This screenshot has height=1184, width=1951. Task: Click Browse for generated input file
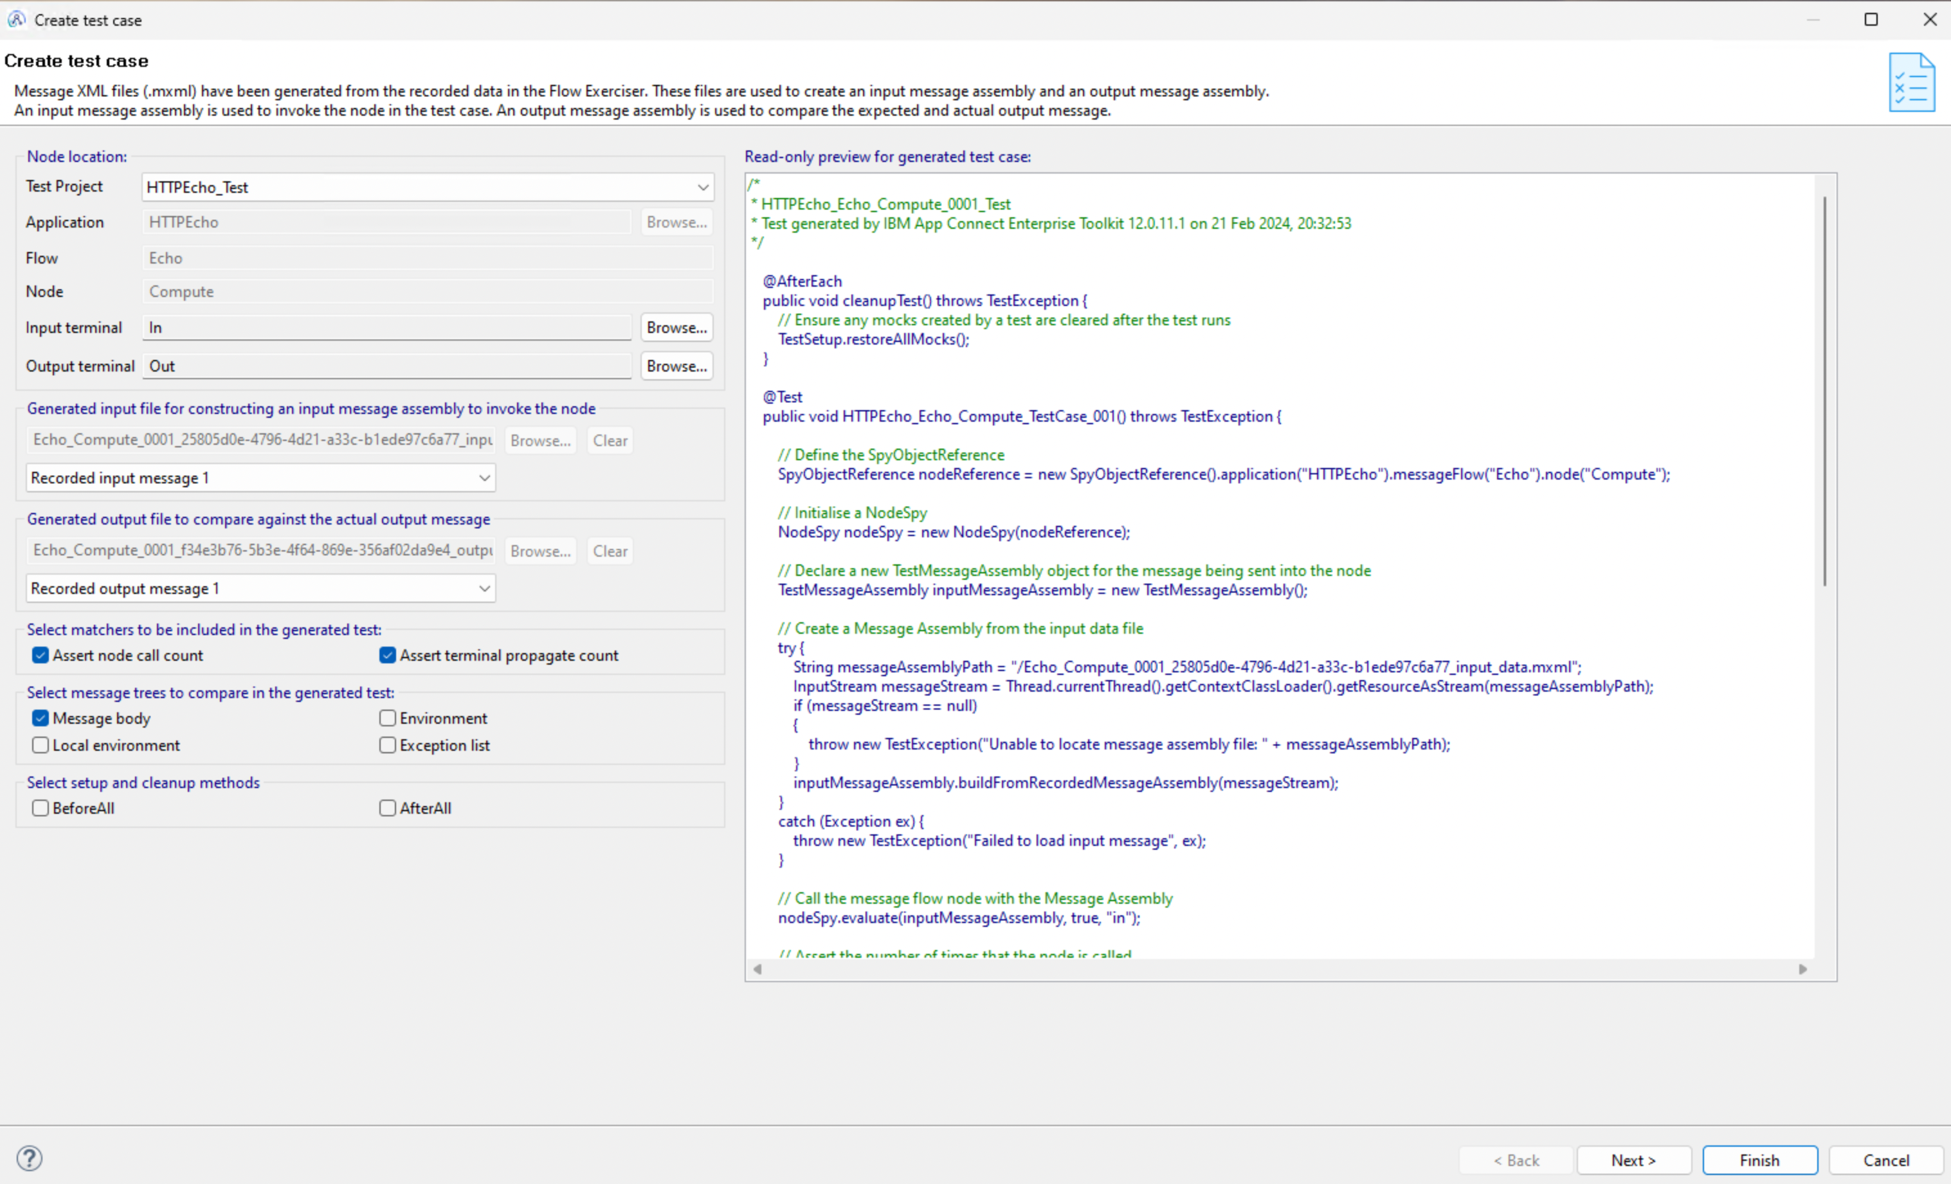(540, 441)
